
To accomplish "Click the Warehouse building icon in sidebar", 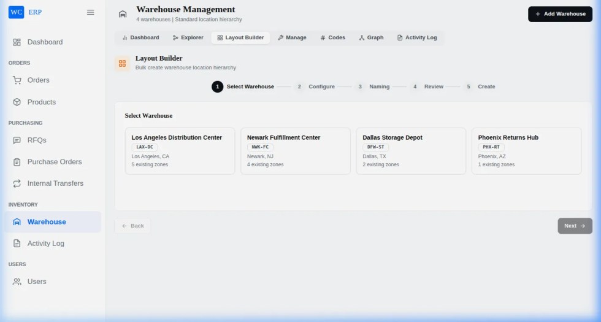I will click(17, 222).
